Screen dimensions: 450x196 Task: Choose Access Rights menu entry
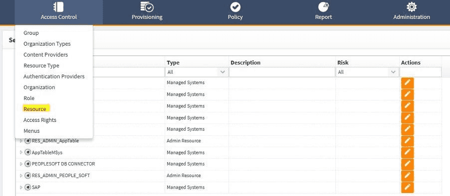[x=40, y=120]
